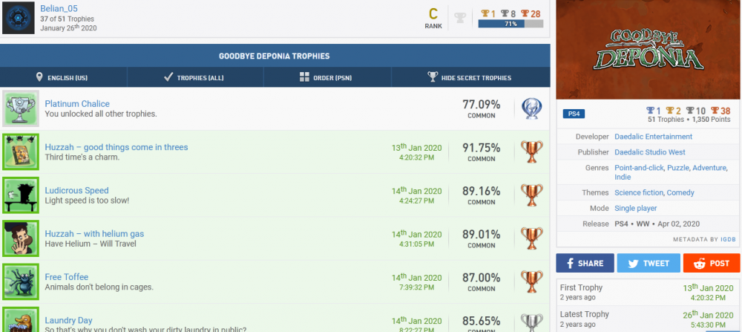This screenshot has height=332, width=742.
Task: Click the PS4 platform badge
Action: point(574,114)
